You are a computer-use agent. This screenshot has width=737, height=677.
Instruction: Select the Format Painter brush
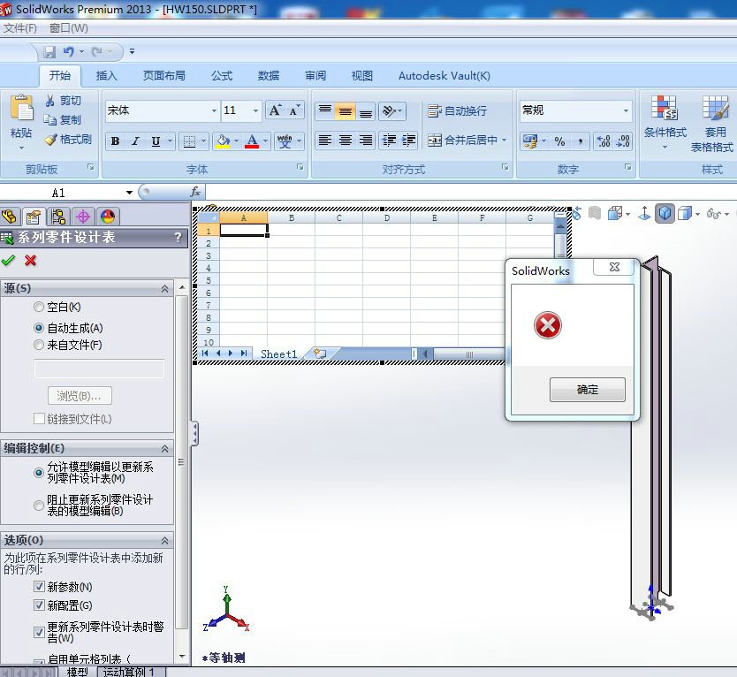pos(50,140)
